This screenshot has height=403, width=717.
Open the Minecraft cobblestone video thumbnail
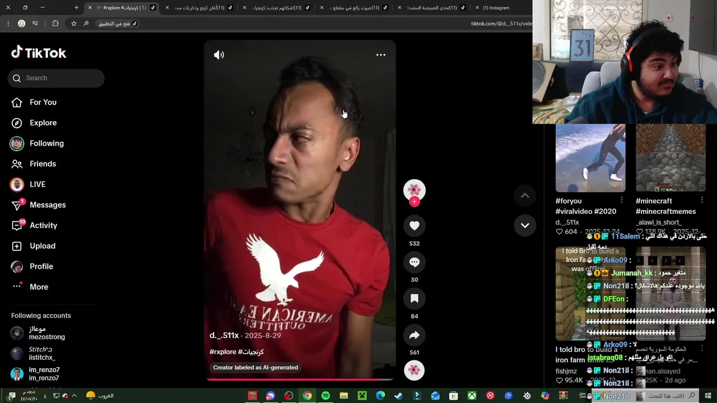[671, 158]
